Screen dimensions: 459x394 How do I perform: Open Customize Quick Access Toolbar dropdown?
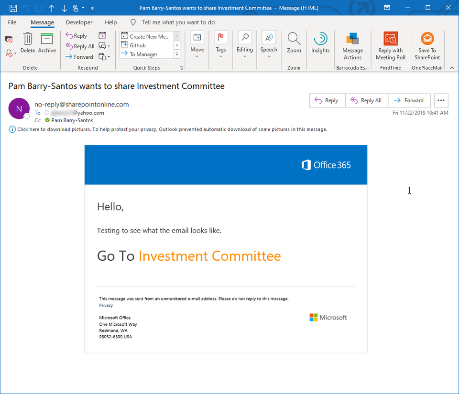coord(92,8)
